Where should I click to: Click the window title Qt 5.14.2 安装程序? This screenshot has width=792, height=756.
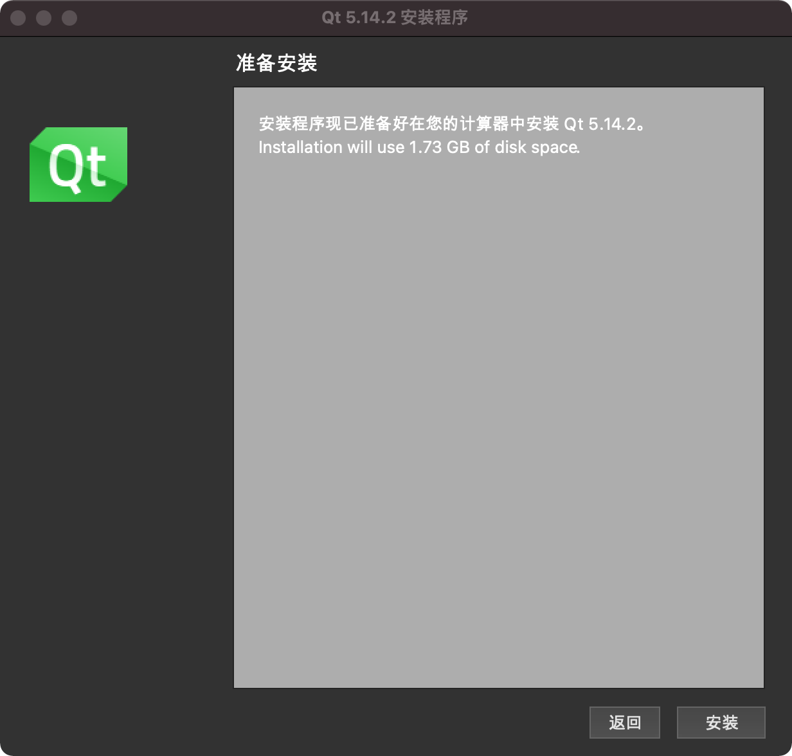pos(395,17)
